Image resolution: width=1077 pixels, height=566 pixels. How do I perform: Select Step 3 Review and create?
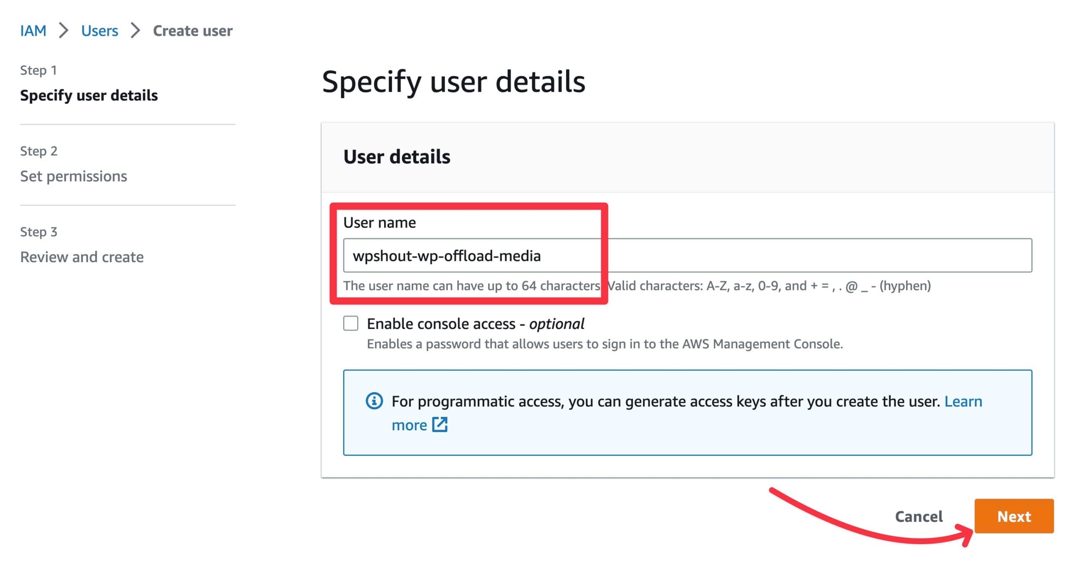coord(82,257)
